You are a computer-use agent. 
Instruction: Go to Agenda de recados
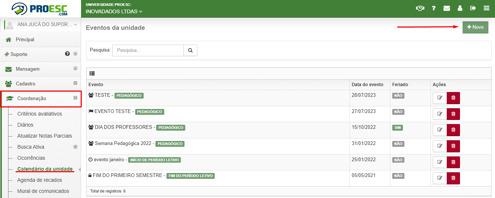tap(40, 180)
